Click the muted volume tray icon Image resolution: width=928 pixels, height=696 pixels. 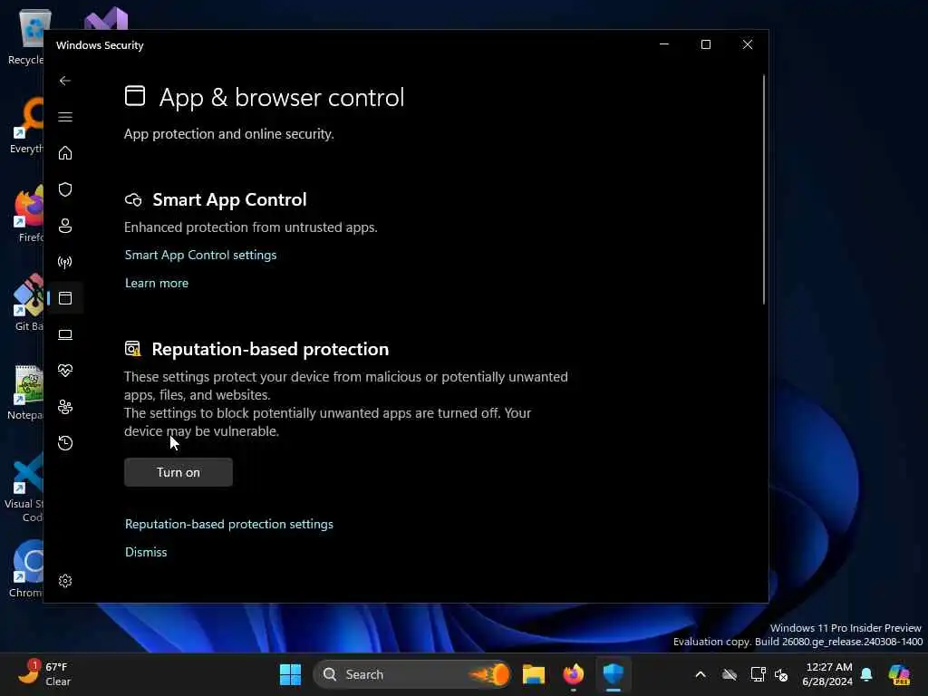point(781,674)
